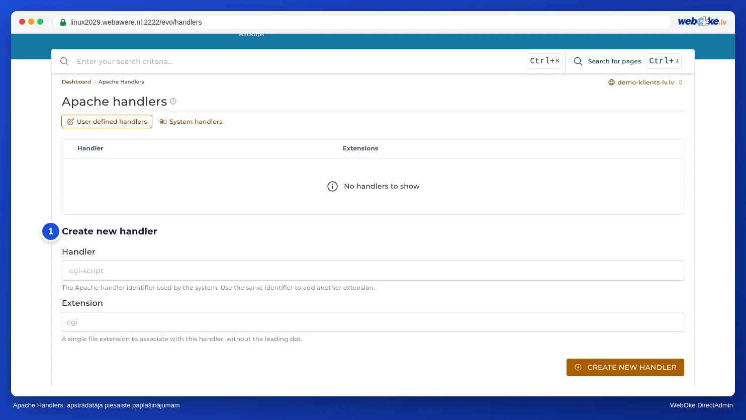Click the magnifier icon in the search bar
Screen dimensions: 746x420
point(64,61)
